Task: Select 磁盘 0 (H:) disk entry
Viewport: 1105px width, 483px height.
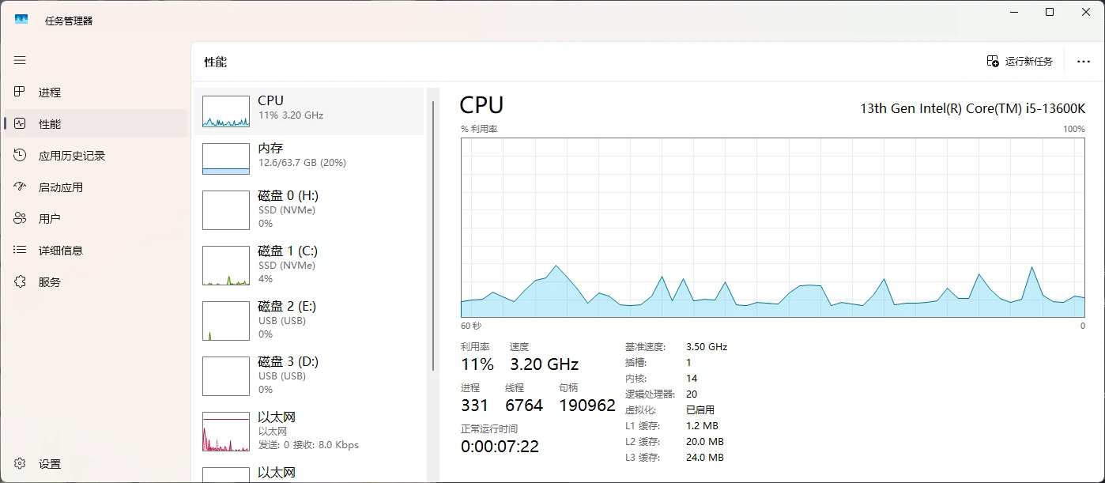Action: (309, 209)
